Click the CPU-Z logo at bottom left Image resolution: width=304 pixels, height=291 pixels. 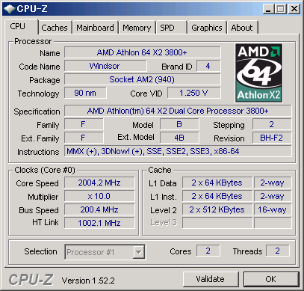point(31,280)
